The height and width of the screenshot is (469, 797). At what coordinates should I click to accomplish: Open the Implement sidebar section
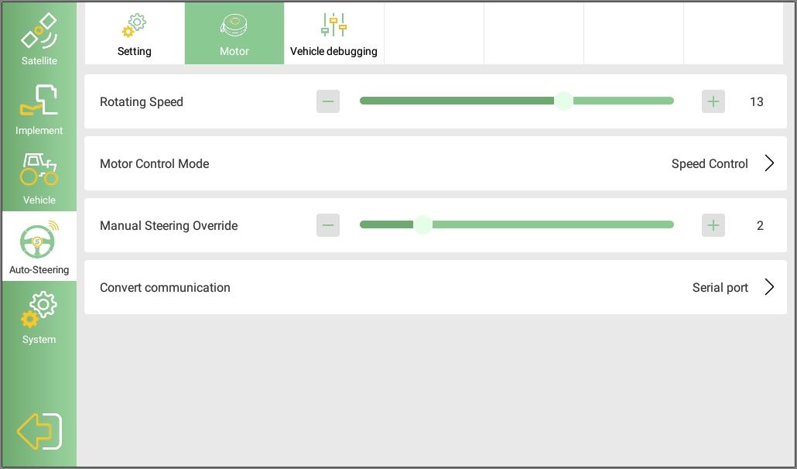tap(39, 108)
